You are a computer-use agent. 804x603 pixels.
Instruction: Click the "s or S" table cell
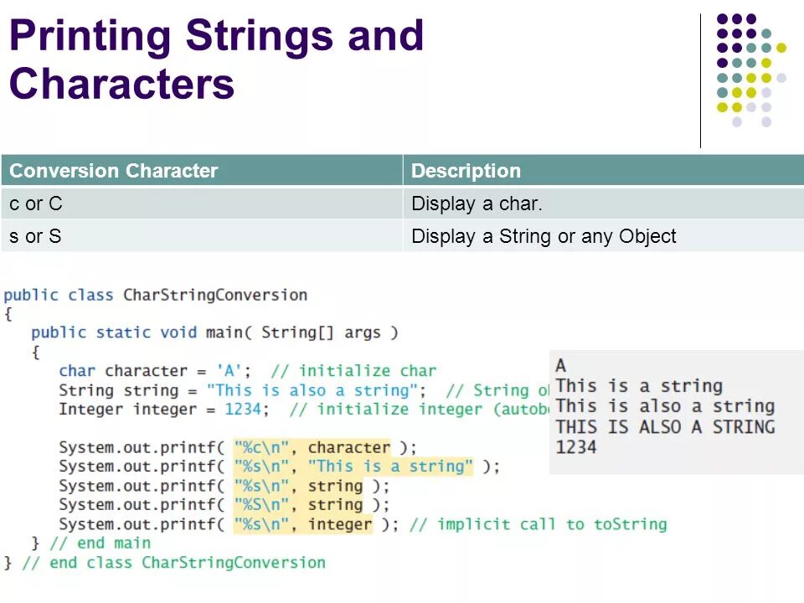202,236
